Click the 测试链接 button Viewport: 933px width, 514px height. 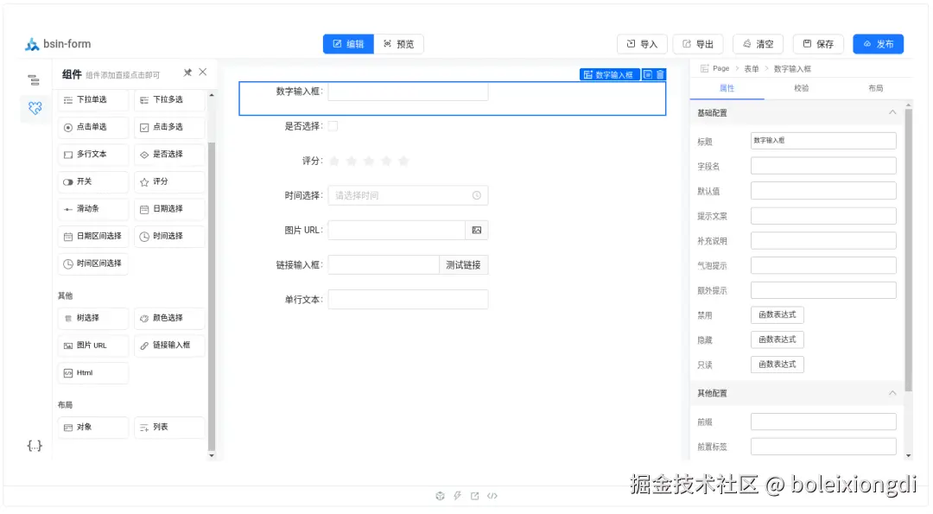(464, 265)
